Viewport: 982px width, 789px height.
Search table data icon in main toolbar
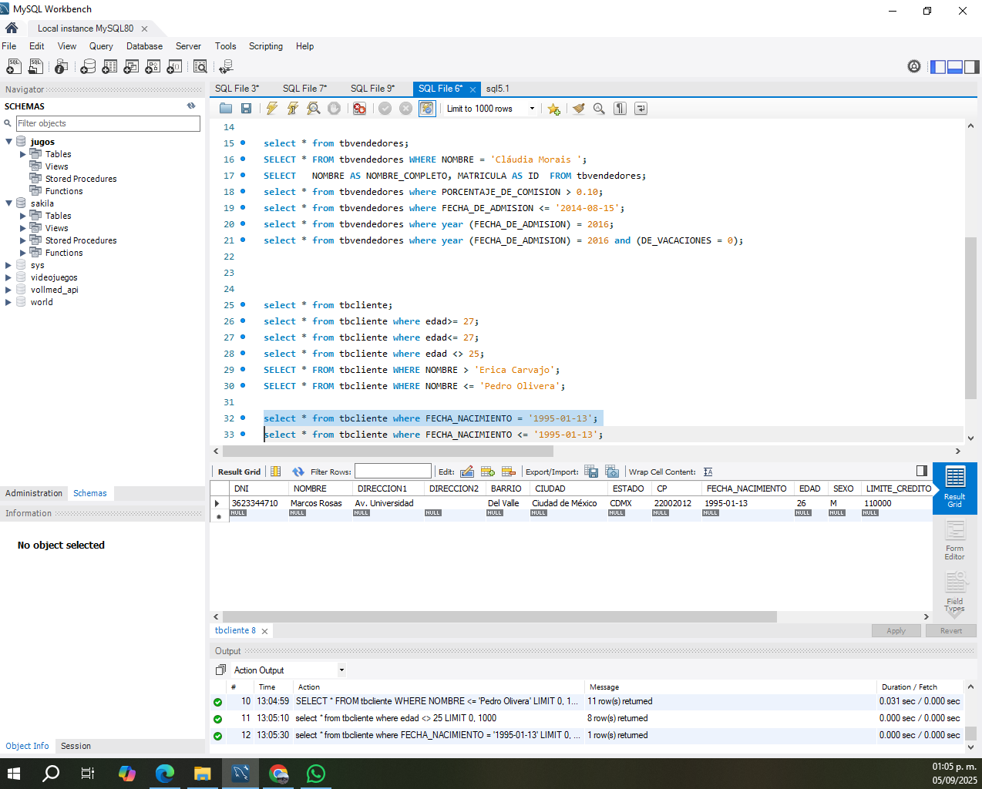point(200,67)
